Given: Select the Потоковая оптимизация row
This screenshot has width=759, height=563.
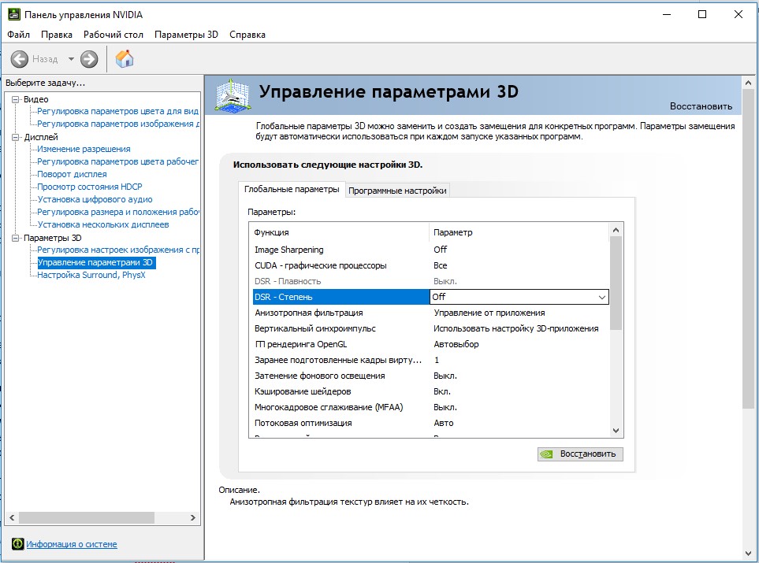Looking at the screenshot, I should pos(430,423).
